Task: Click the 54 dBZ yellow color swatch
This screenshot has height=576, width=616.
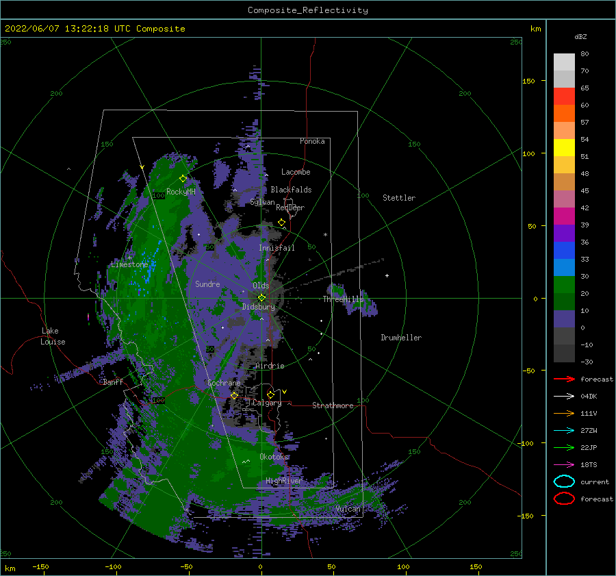Action: (564, 147)
